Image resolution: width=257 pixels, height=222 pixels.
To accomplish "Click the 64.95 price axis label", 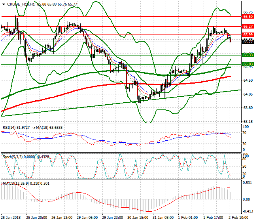I will coord(248,67).
